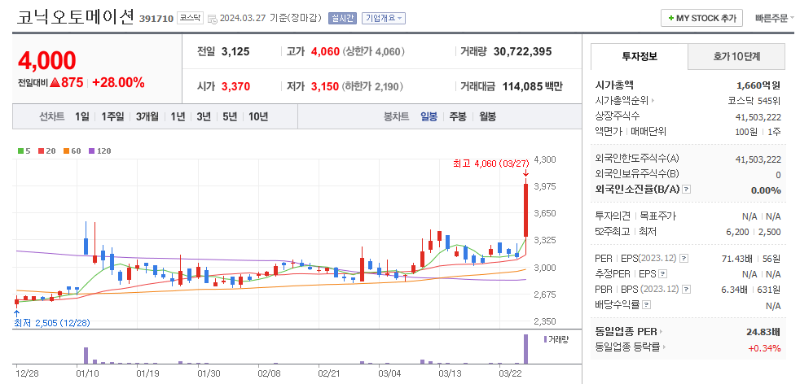Click the 최저 2,505 (12/28) chart marker
The image size is (800, 384).
click(x=52, y=323)
